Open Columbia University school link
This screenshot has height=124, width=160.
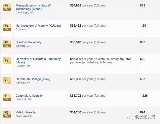(x=29, y=96)
